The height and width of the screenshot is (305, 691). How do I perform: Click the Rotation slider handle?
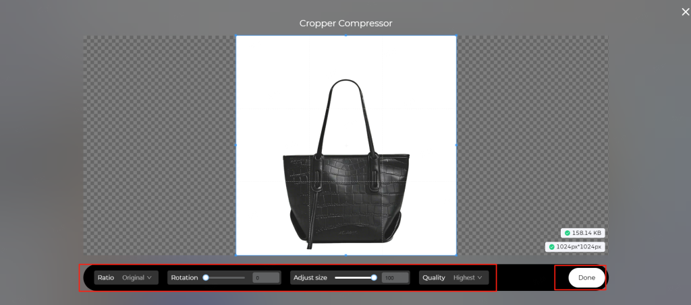point(205,278)
